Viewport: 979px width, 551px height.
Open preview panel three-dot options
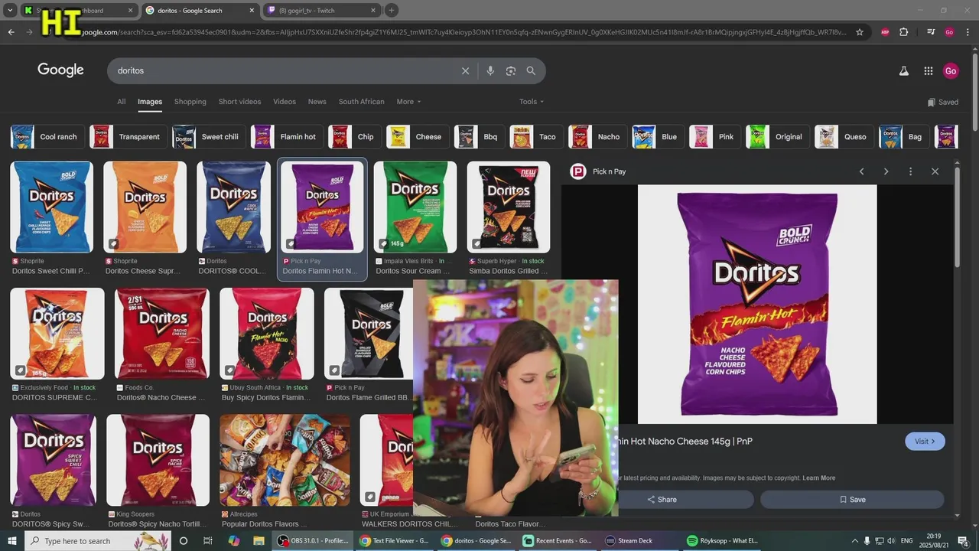point(910,171)
